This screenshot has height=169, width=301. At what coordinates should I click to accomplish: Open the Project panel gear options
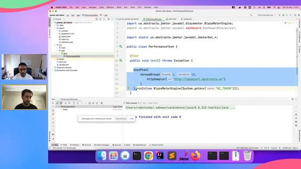109,19
